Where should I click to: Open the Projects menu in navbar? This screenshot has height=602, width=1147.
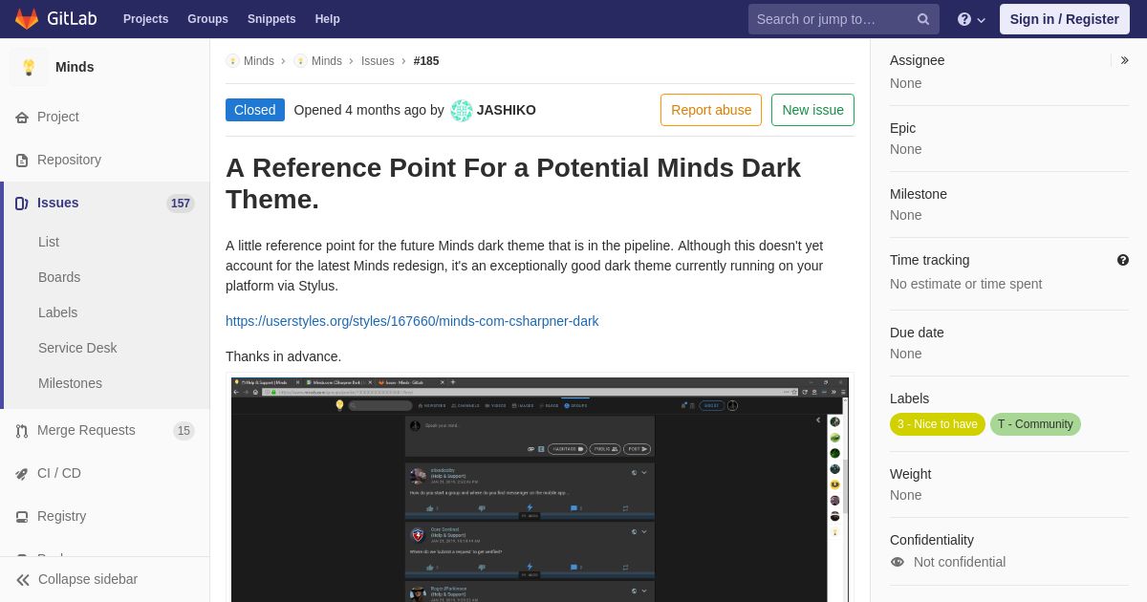(146, 19)
